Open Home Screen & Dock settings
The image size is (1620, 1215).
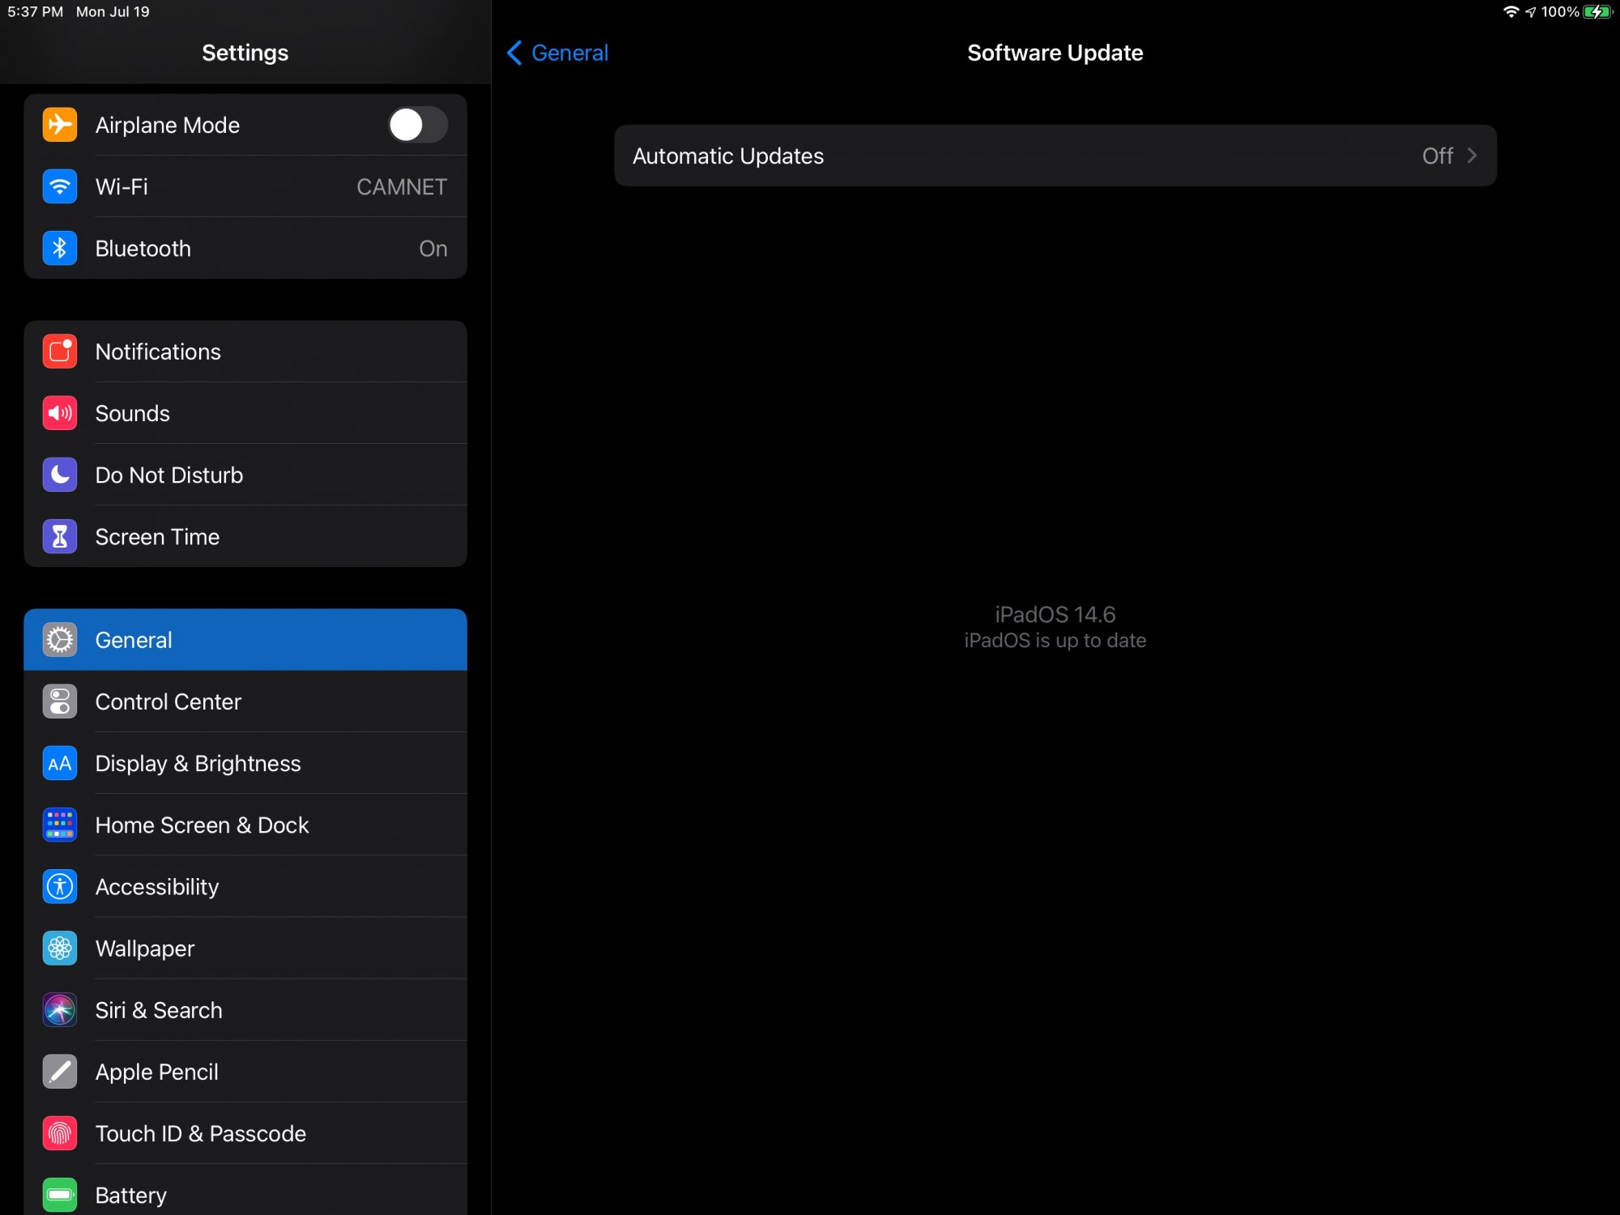click(x=202, y=825)
